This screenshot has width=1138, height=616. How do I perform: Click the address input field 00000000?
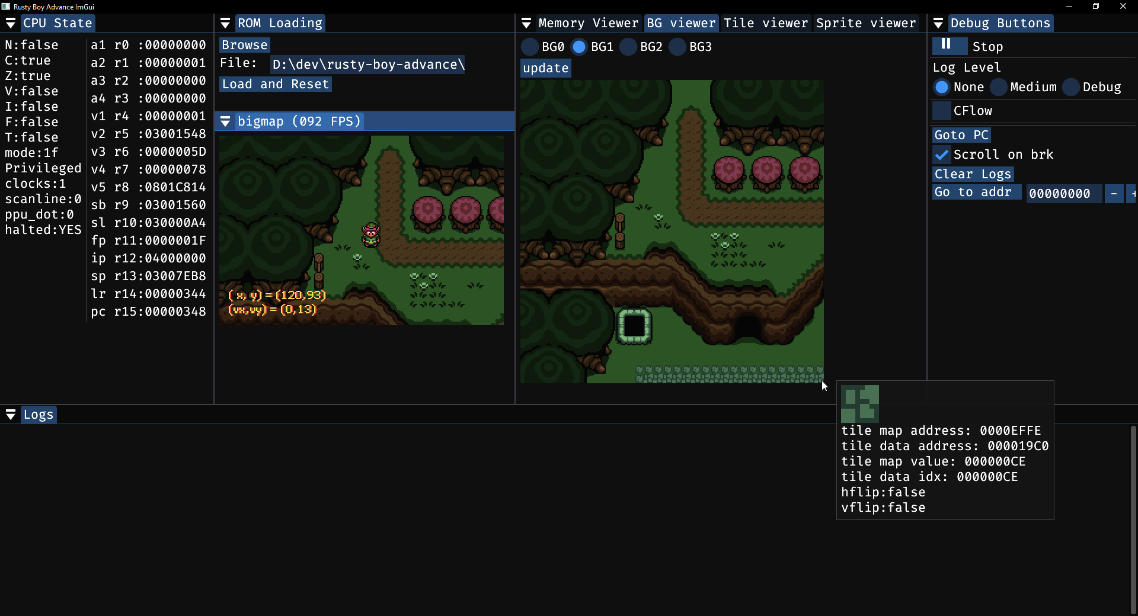tap(1064, 194)
